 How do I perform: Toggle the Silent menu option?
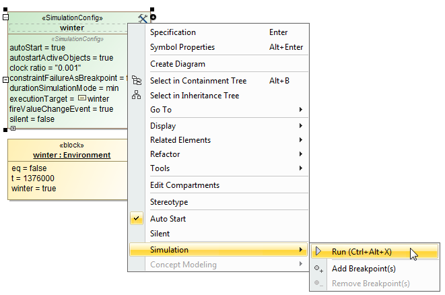click(x=160, y=234)
